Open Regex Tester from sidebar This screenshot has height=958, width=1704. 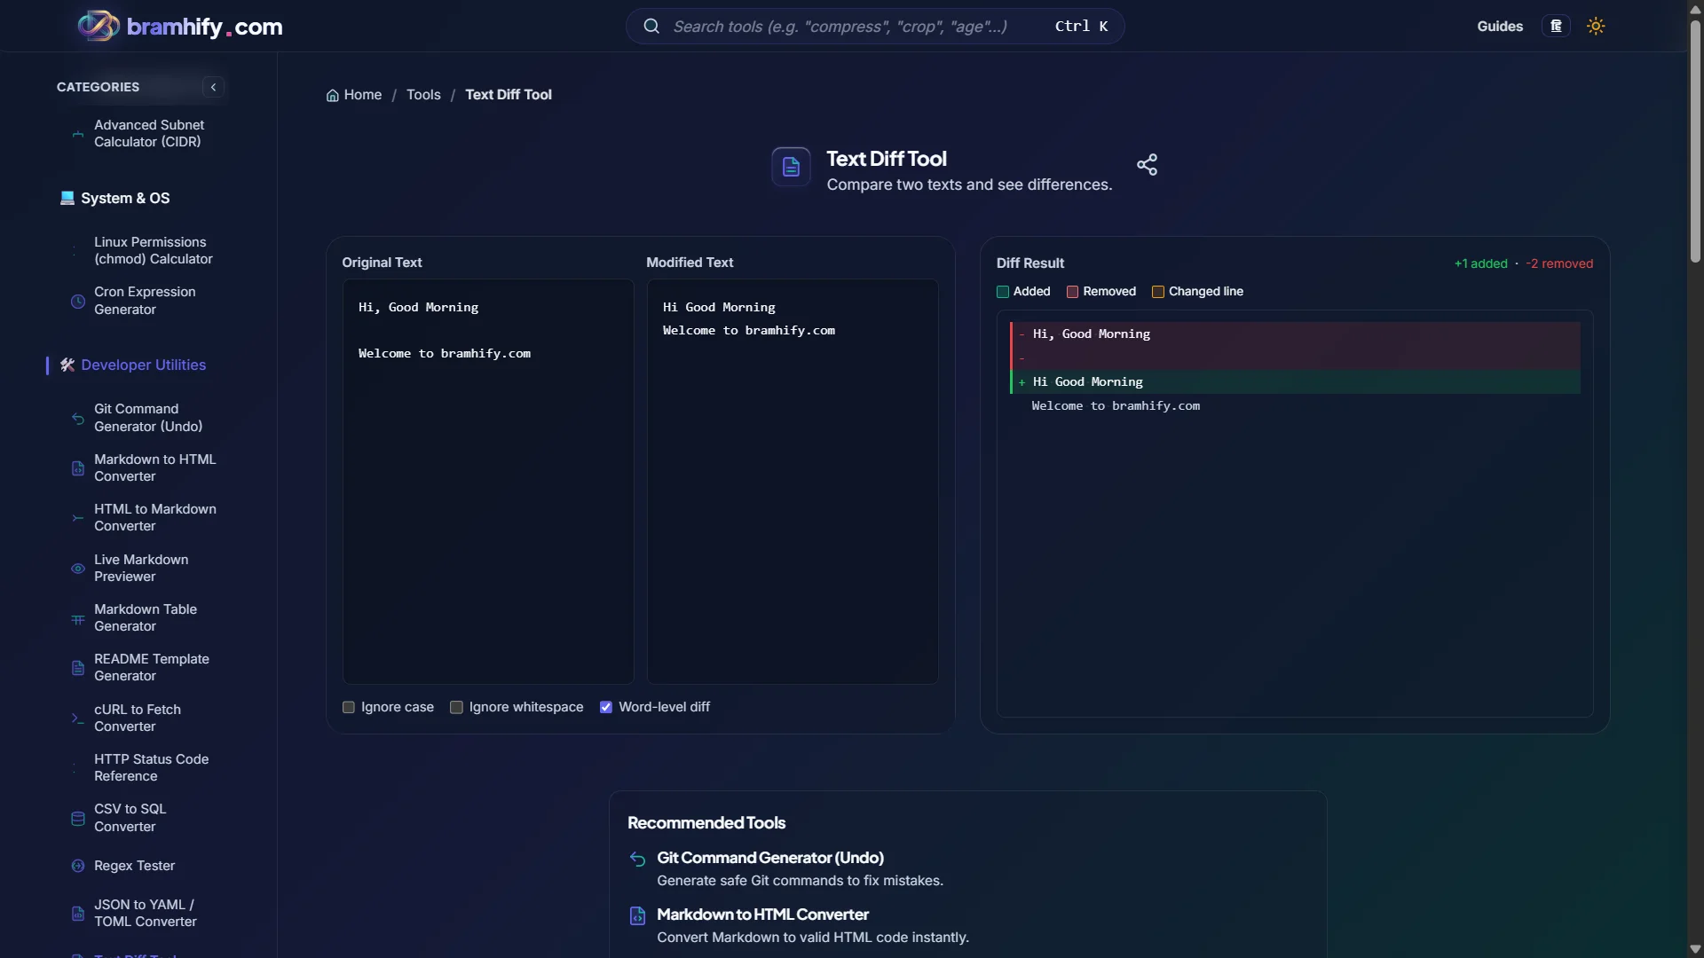[x=135, y=866]
